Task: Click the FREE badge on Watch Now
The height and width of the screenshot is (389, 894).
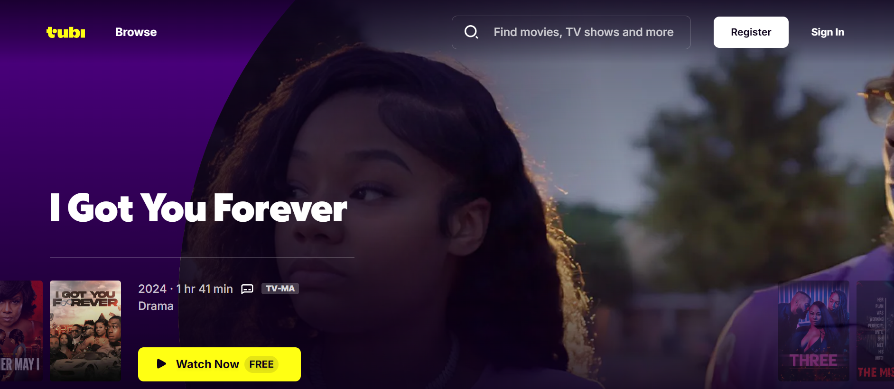Action: (261, 364)
